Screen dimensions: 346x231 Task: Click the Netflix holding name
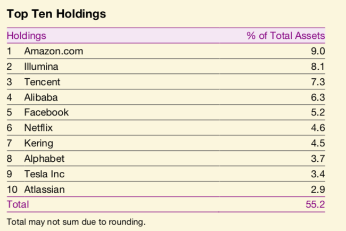point(39,128)
